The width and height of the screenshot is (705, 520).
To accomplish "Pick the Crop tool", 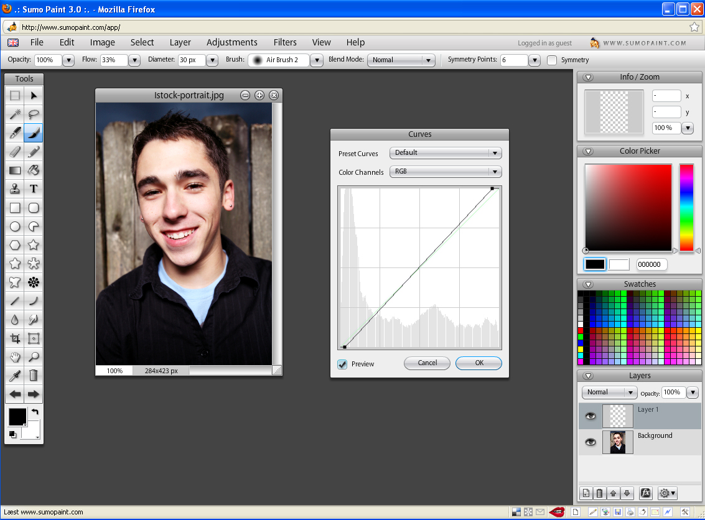I will (x=15, y=338).
